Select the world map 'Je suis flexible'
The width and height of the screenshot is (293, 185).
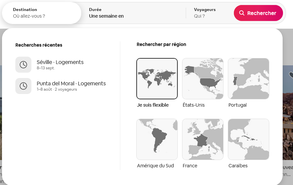(x=157, y=79)
